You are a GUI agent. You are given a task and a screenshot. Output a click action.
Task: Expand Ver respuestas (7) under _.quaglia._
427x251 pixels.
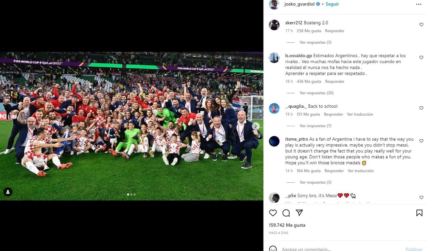pos(315,126)
